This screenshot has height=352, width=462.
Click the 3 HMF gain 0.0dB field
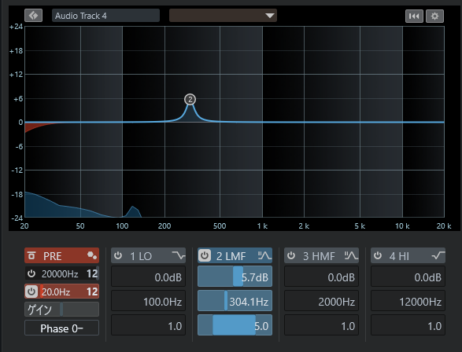(x=321, y=277)
